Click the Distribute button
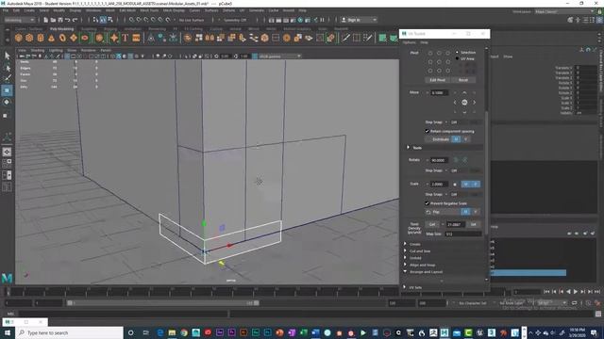 (439, 139)
